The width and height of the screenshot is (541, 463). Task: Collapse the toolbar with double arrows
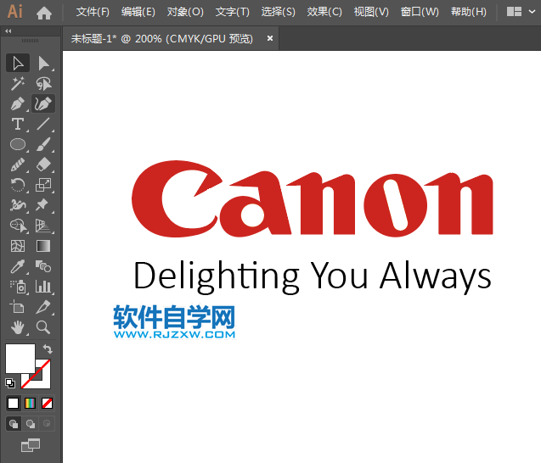(8, 31)
